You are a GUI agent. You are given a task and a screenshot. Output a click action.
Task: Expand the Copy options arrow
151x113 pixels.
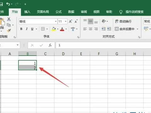(13, 25)
